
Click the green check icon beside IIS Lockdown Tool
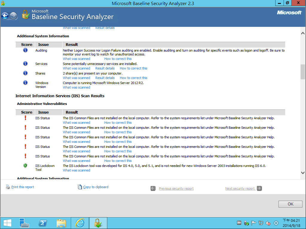[25, 165]
